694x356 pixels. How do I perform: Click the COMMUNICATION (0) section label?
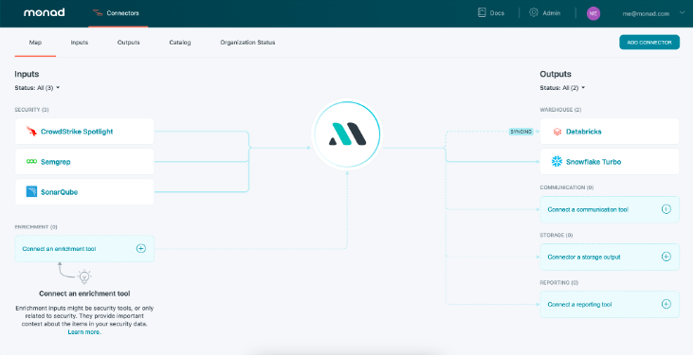coord(567,187)
